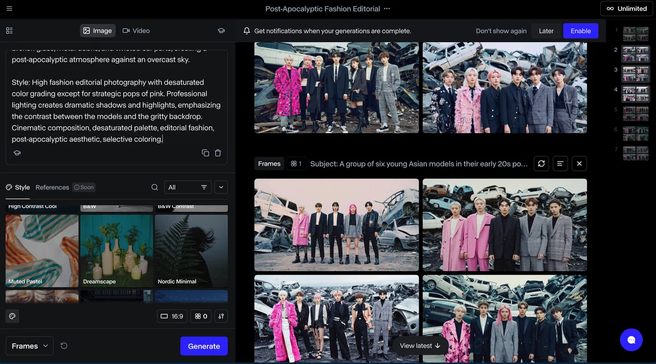
Task: Enable generation notifications
Action: tap(581, 31)
